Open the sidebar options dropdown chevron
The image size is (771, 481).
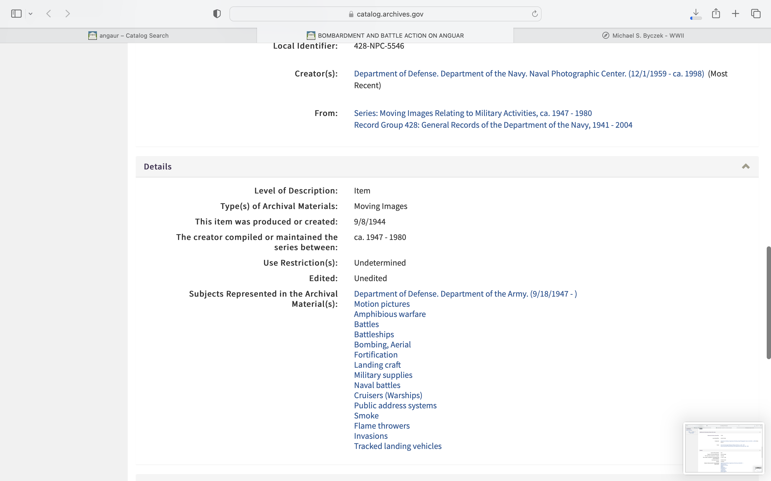(x=31, y=14)
